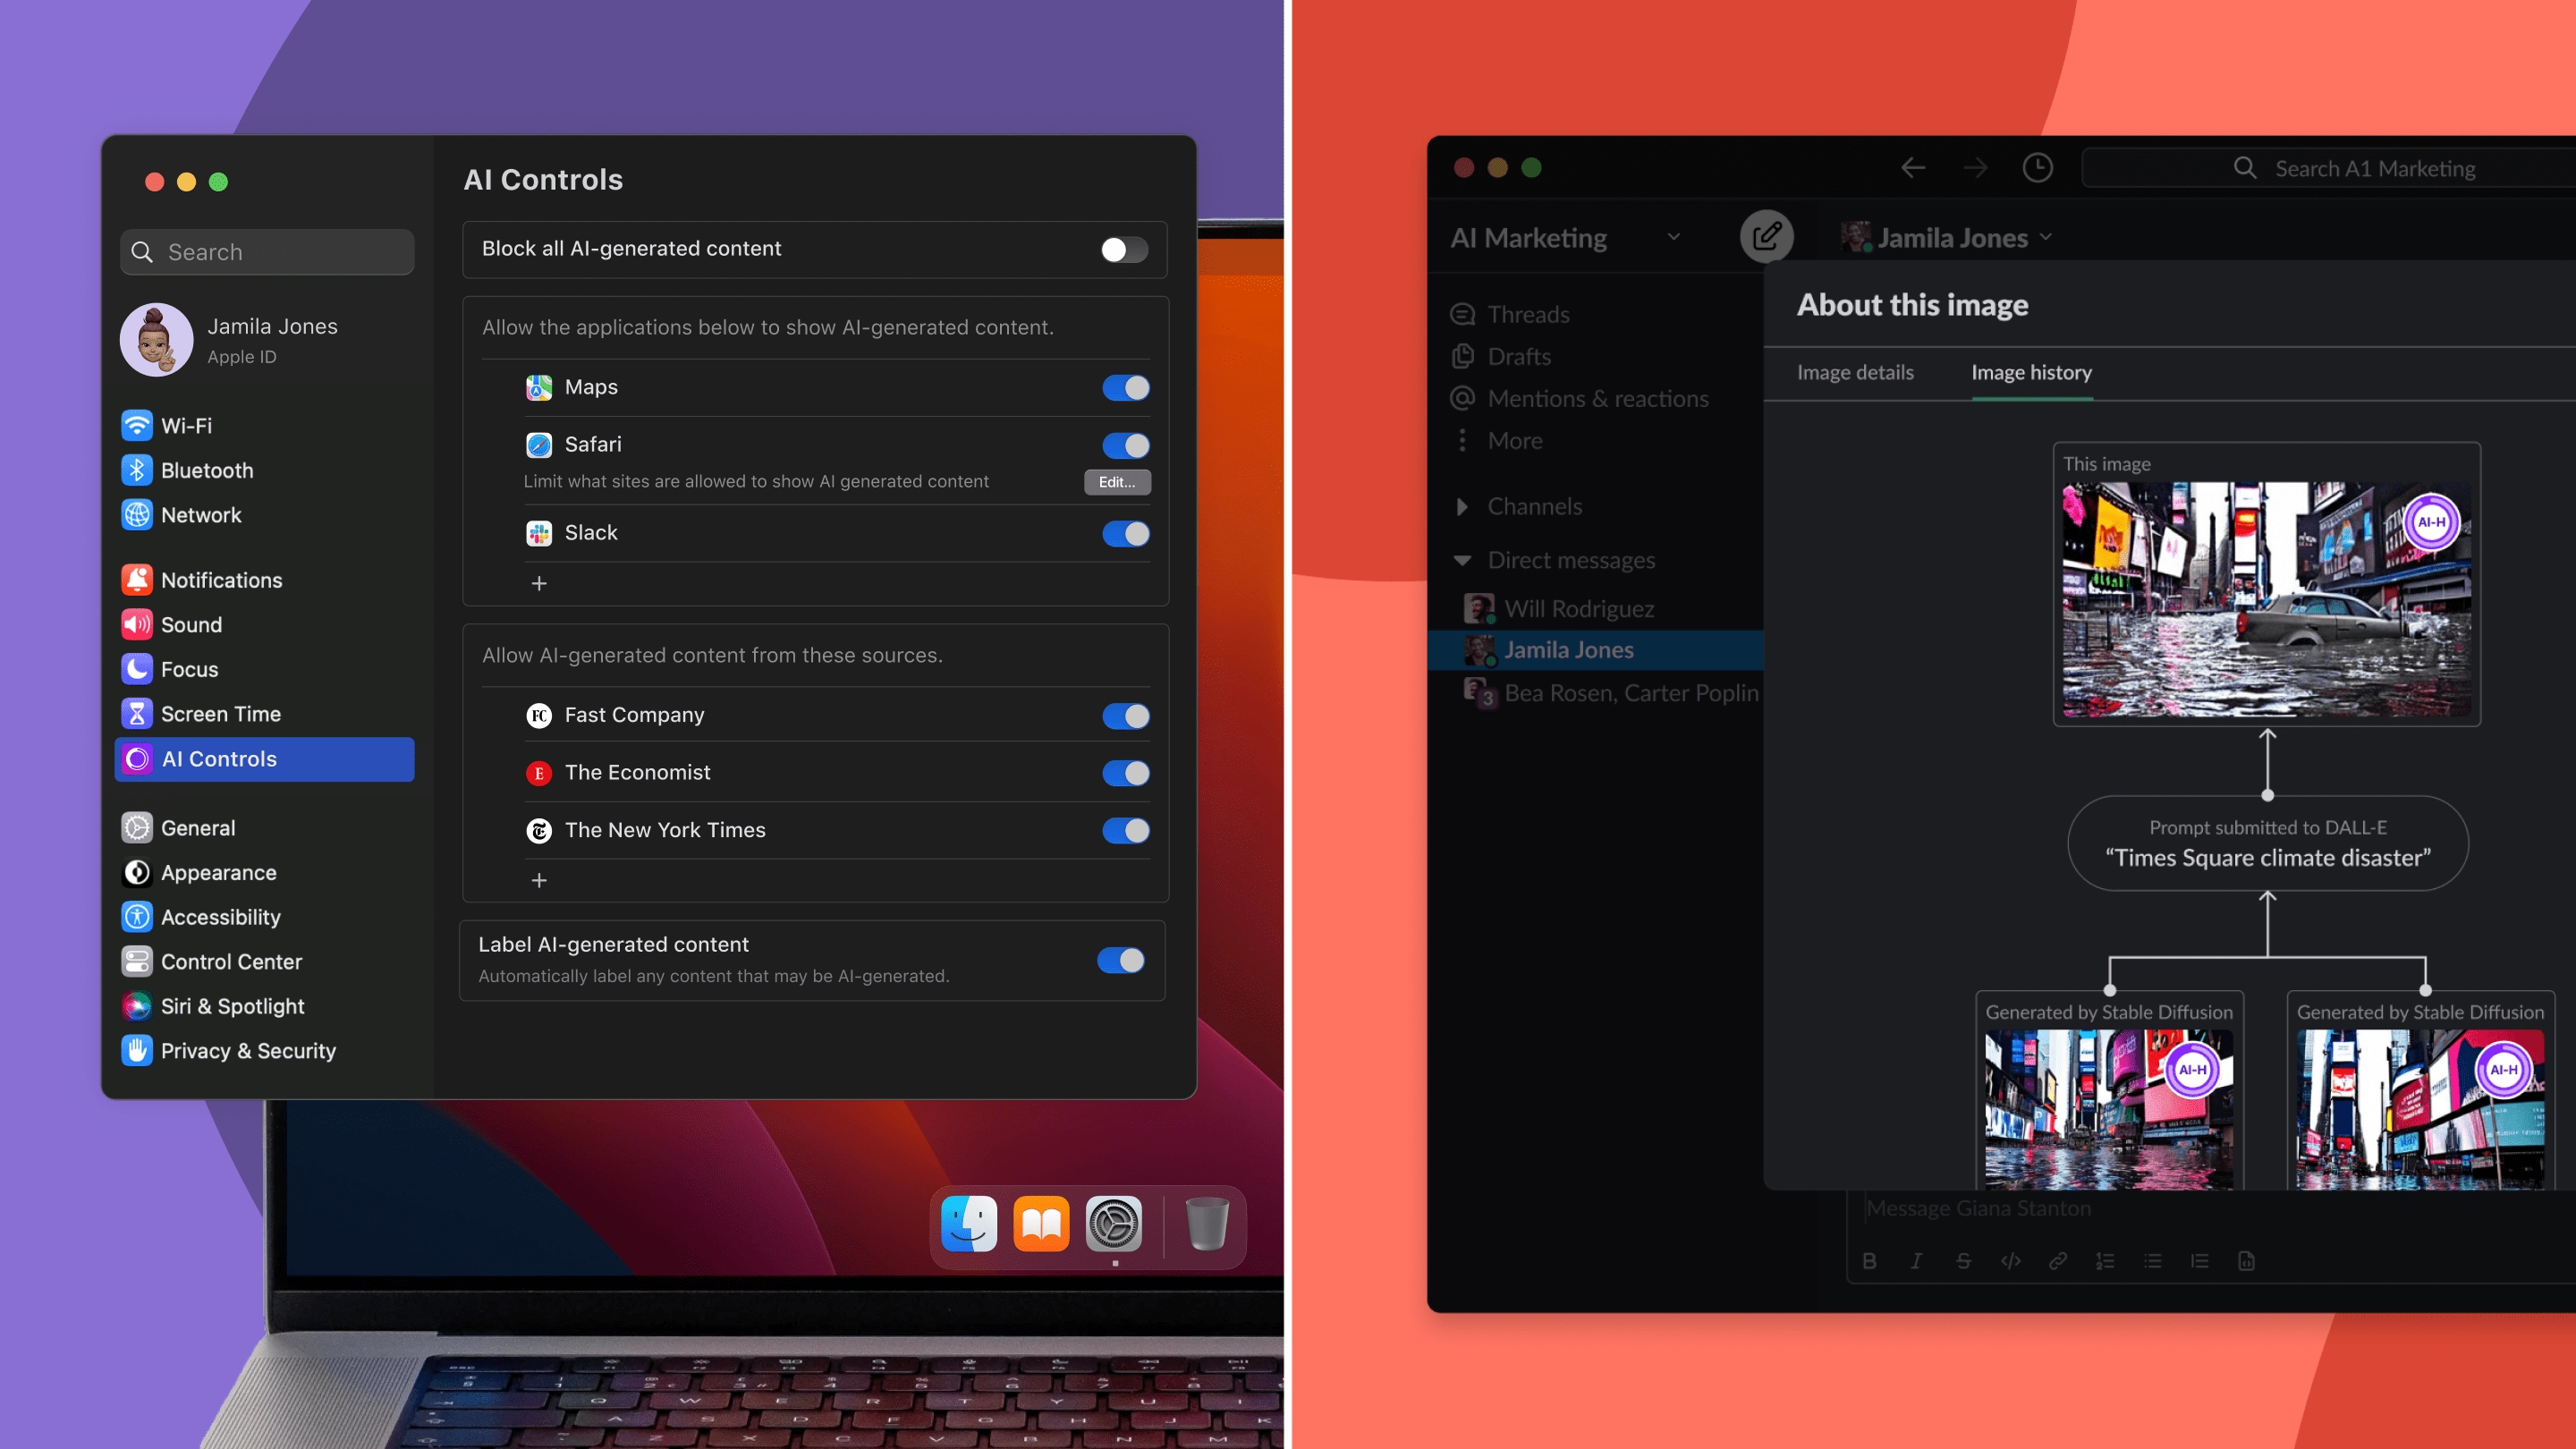
Task: Collapse Direct messages section in Slack
Action: 1462,560
